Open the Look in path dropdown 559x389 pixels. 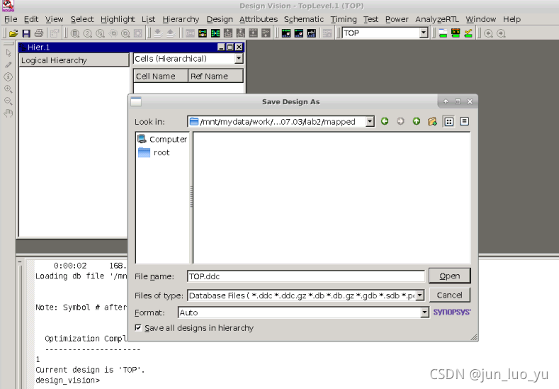370,122
